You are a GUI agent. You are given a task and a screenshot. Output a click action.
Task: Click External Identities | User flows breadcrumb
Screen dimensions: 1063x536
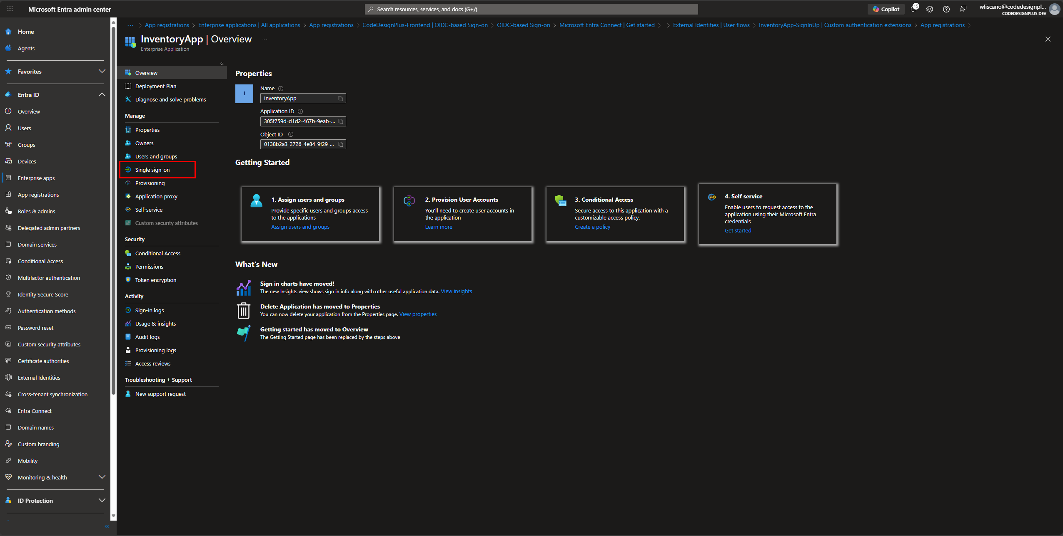click(x=711, y=25)
